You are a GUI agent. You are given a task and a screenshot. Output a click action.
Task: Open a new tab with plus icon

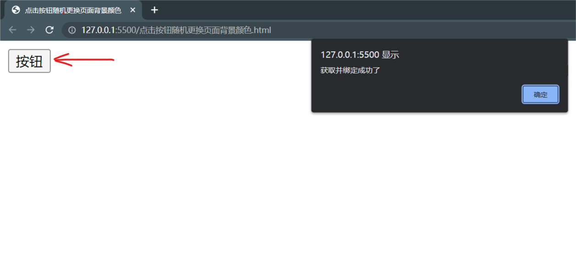pos(154,10)
